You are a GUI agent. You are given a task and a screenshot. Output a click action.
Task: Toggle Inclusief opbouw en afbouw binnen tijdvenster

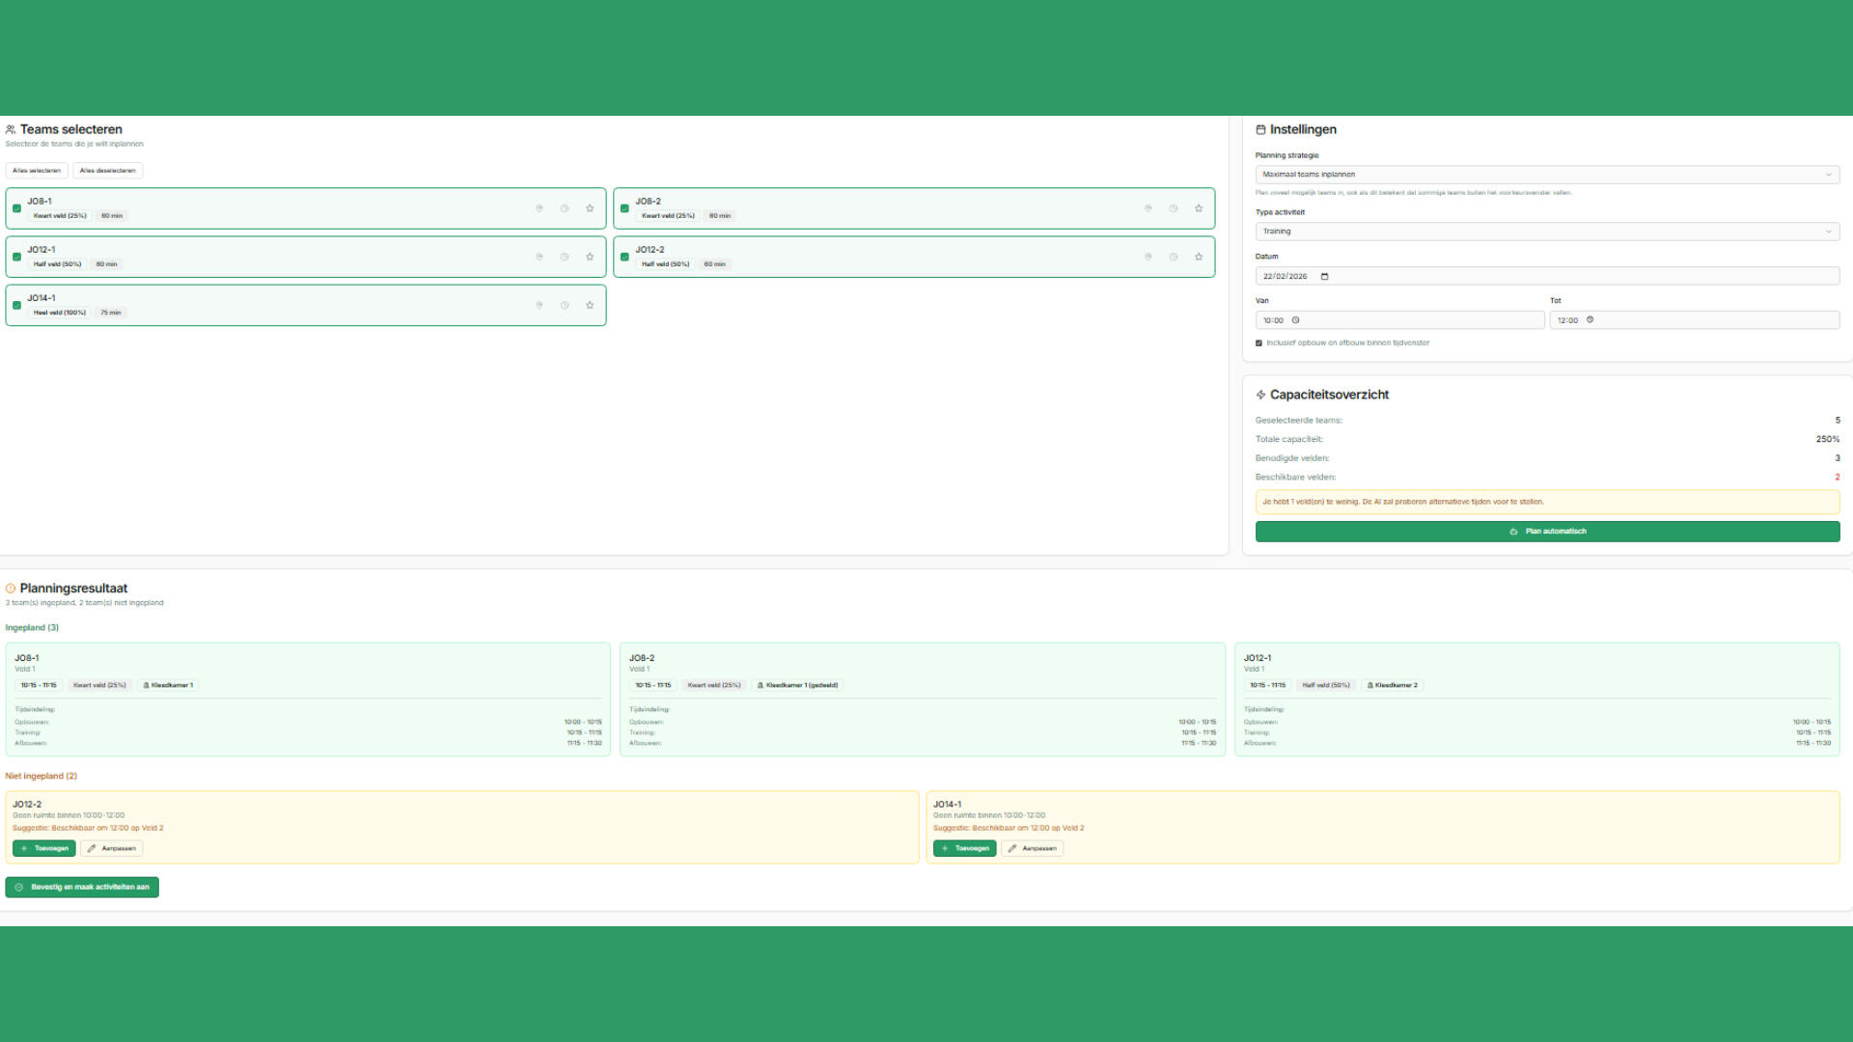tap(1258, 343)
